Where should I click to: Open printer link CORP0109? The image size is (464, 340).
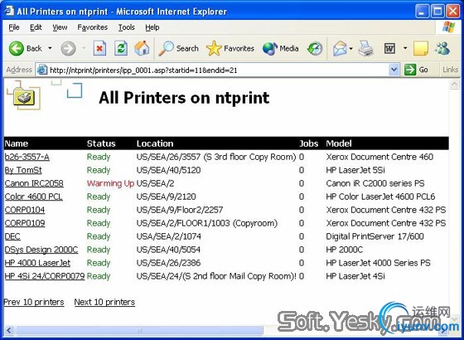tap(25, 223)
